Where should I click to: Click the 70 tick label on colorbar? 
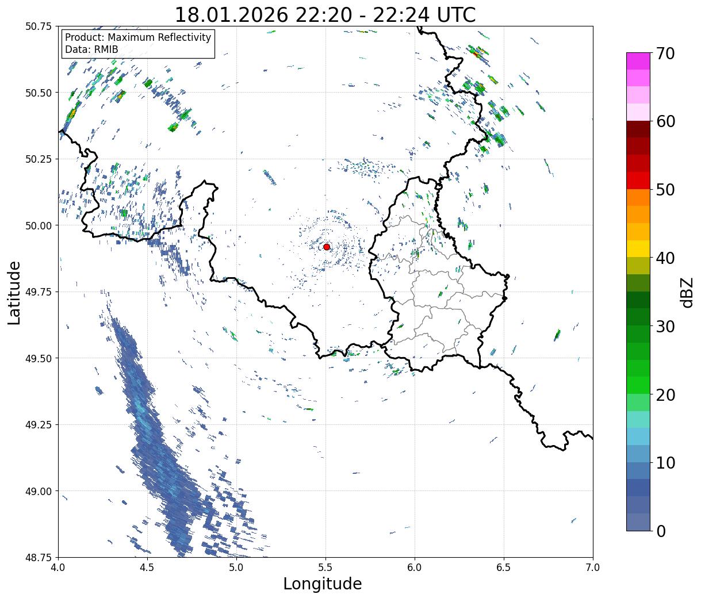[665, 53]
